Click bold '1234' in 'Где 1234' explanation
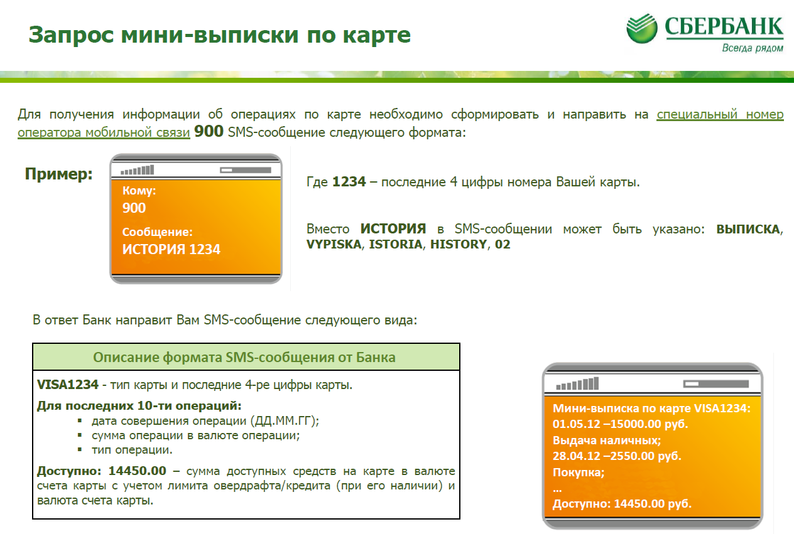 click(x=349, y=183)
